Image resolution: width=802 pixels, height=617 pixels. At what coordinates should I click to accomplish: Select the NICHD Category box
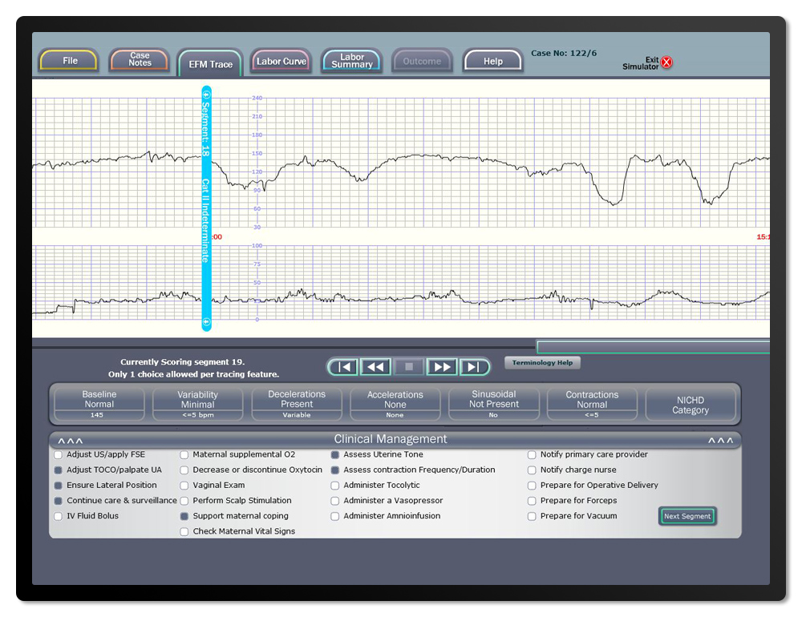point(691,405)
